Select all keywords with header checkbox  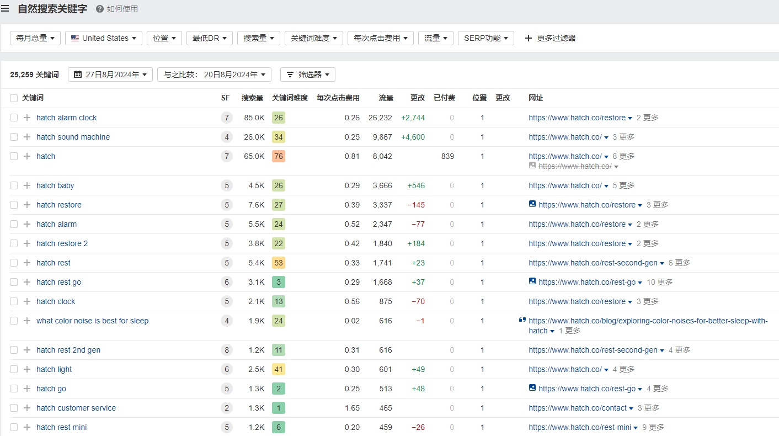coord(14,98)
